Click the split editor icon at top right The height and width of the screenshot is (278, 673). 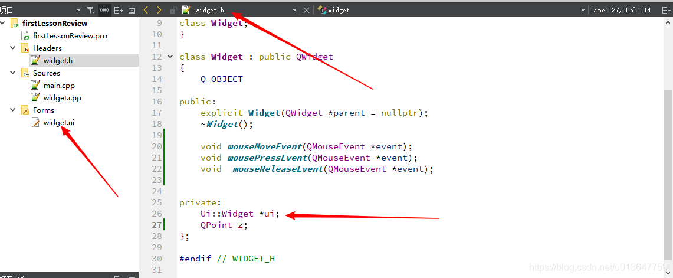[666, 10]
